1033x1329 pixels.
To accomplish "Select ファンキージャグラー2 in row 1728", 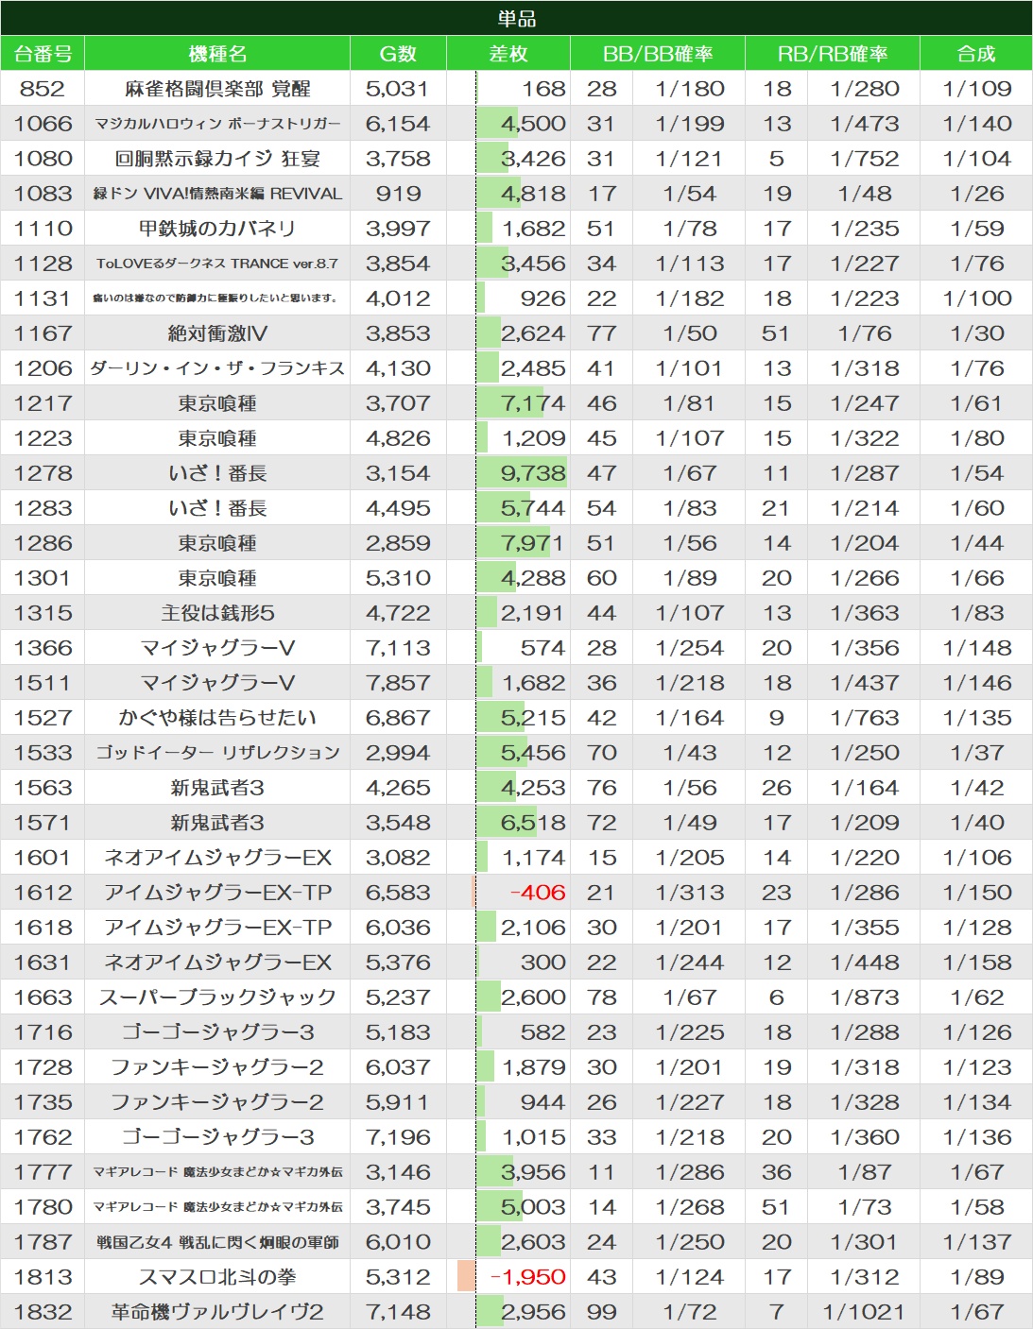I will click(217, 1067).
